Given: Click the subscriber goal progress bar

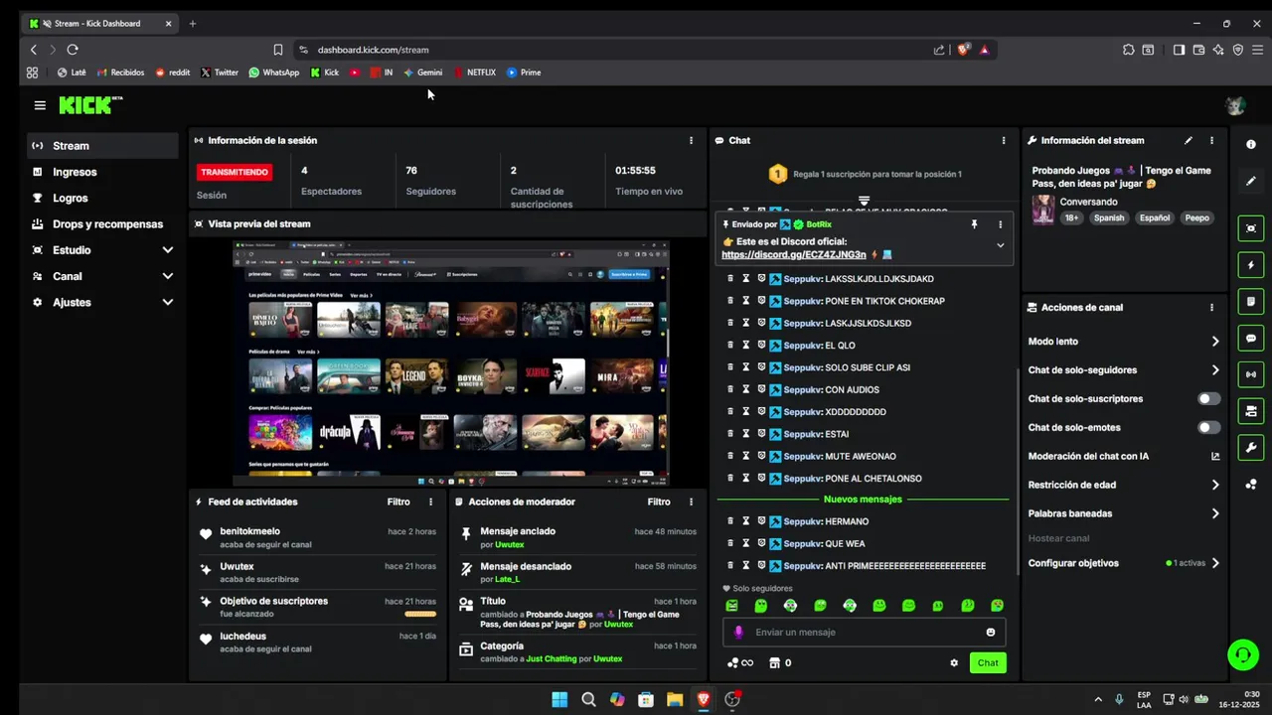Looking at the screenshot, I should [420, 615].
